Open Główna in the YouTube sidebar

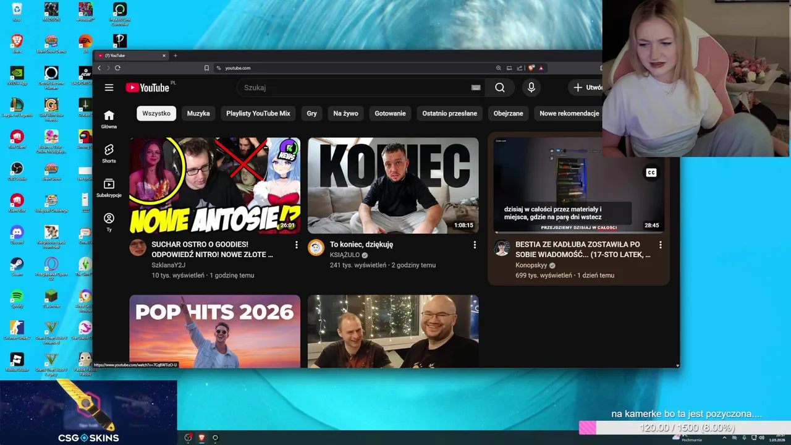pyautogui.click(x=109, y=119)
